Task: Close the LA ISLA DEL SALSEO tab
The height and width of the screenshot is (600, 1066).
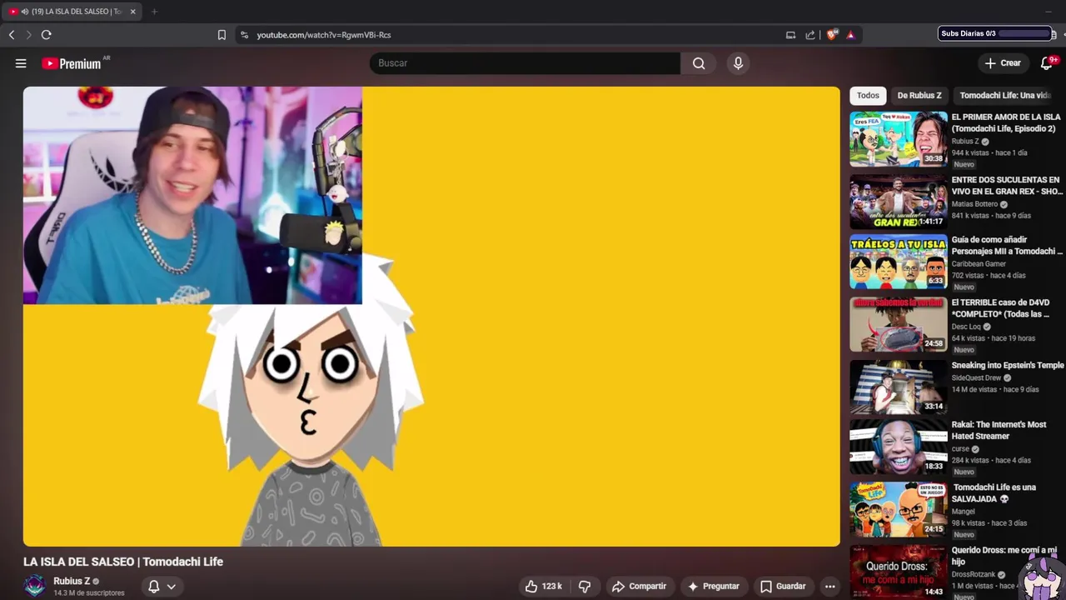Action: coord(132,12)
